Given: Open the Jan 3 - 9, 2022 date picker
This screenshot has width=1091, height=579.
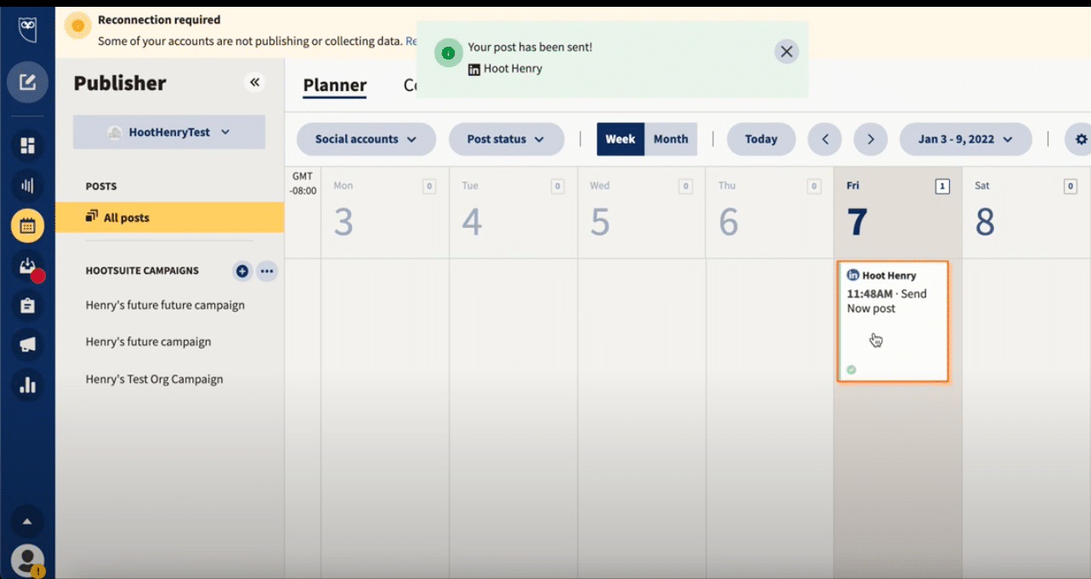Looking at the screenshot, I should click(965, 139).
